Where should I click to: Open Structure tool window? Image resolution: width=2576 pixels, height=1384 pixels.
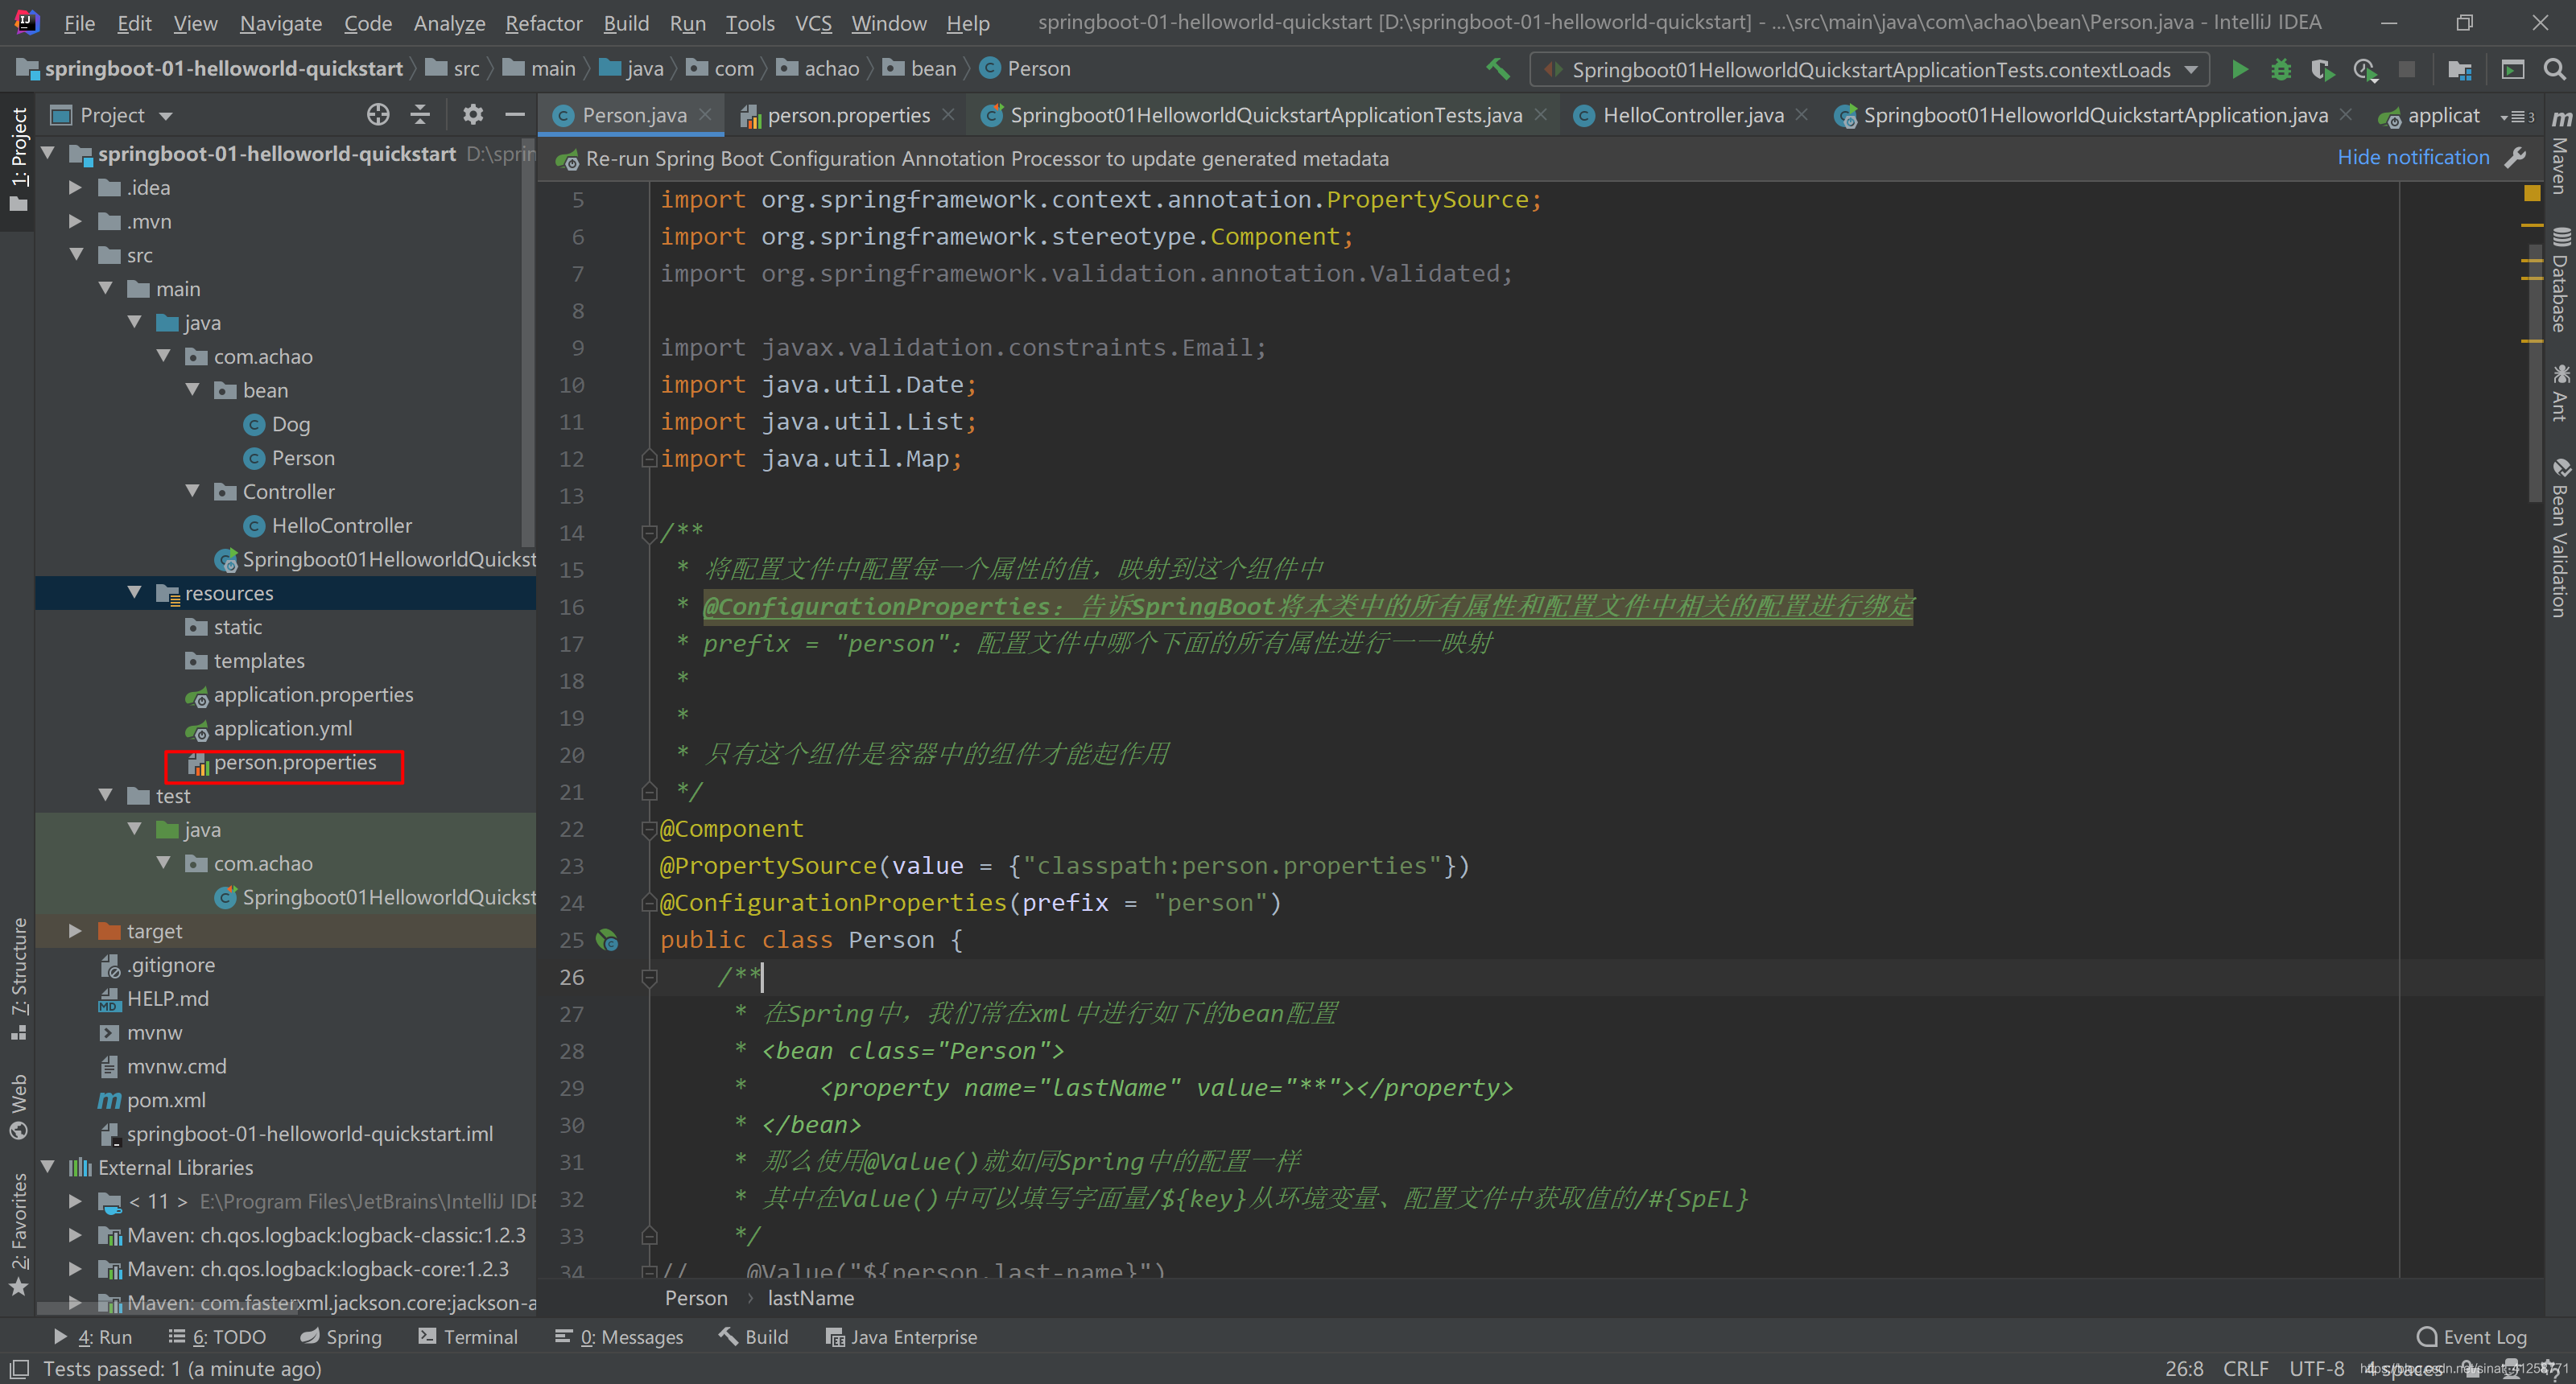(x=18, y=978)
